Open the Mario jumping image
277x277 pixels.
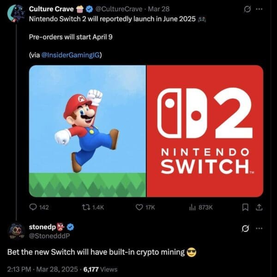pyautogui.click(x=87, y=131)
